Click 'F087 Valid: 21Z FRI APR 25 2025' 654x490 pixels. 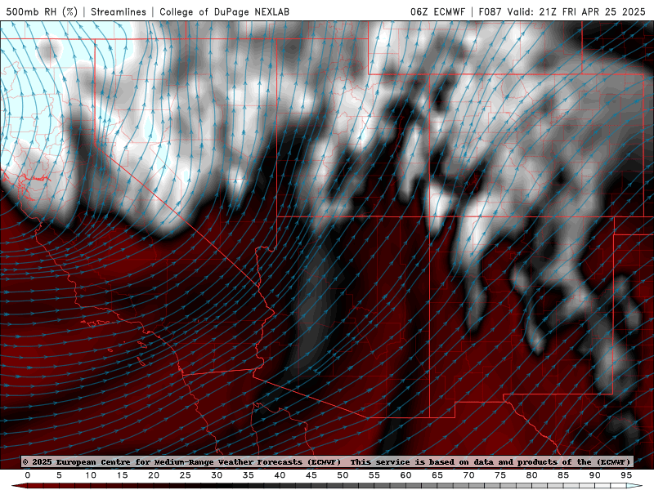562,11
